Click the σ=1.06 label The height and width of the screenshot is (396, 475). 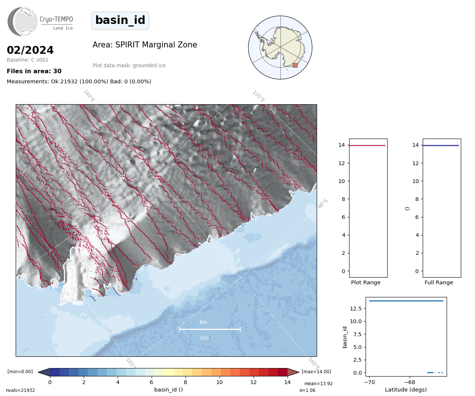click(307, 390)
